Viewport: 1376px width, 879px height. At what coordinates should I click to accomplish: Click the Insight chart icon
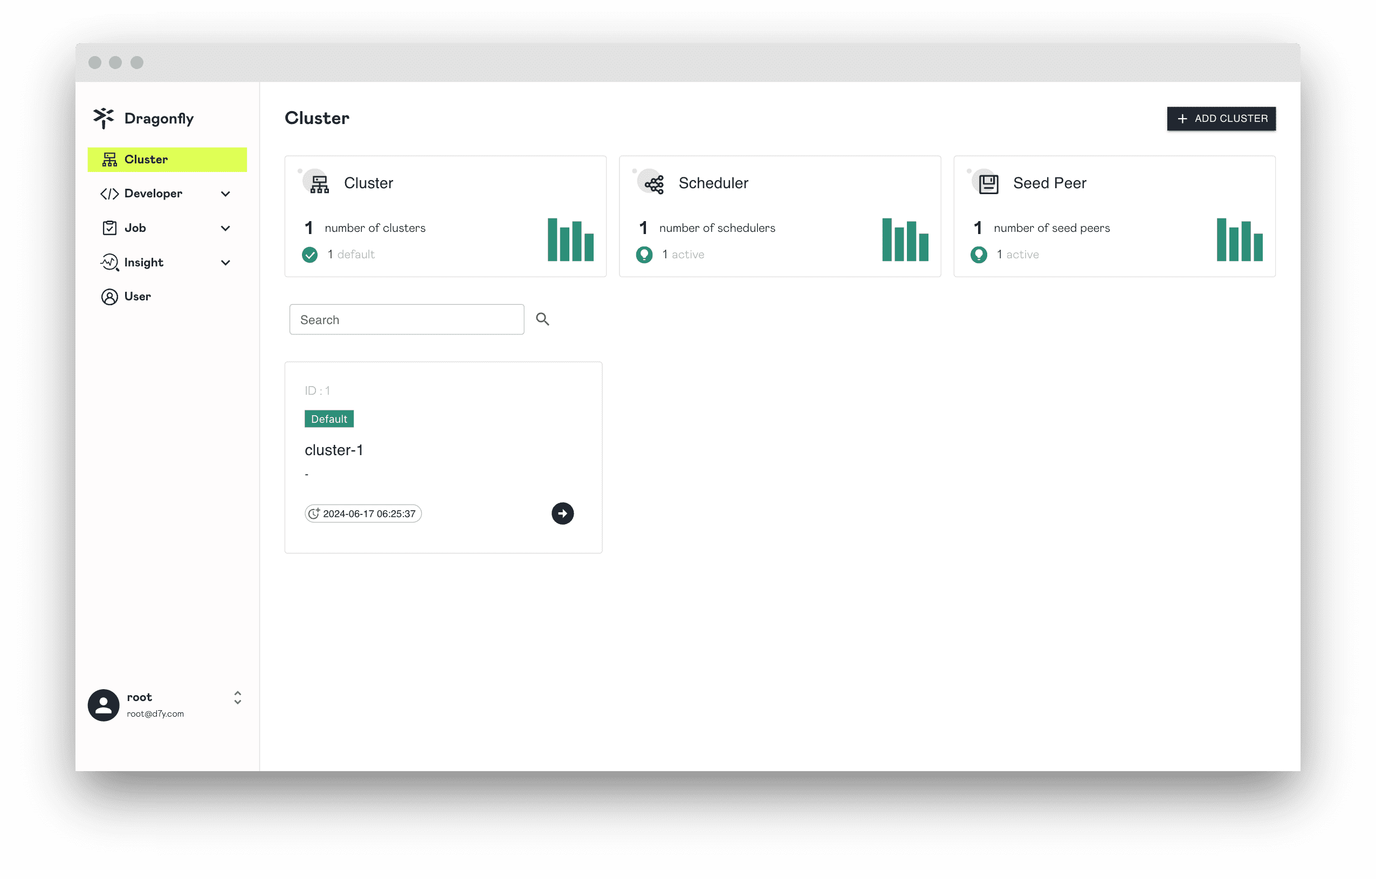pos(109,262)
